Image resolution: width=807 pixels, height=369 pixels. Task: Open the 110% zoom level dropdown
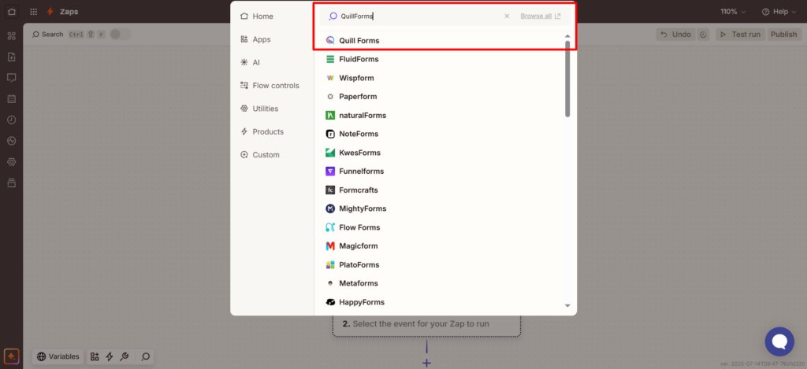(x=733, y=11)
